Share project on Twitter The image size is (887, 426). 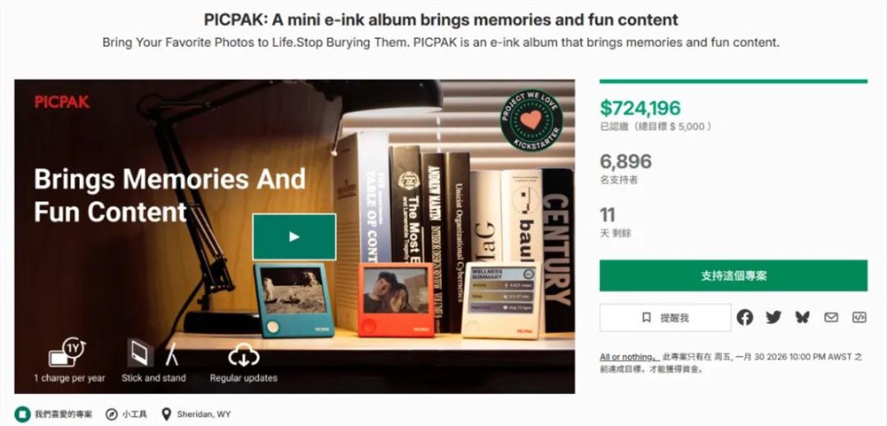point(773,317)
